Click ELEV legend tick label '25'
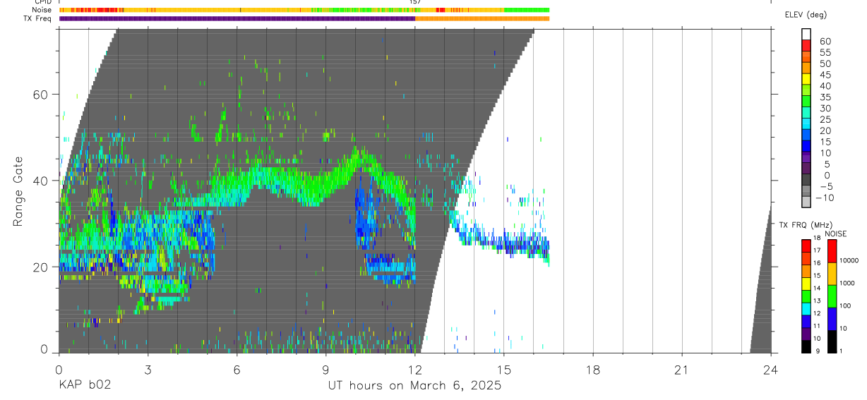 (825, 119)
